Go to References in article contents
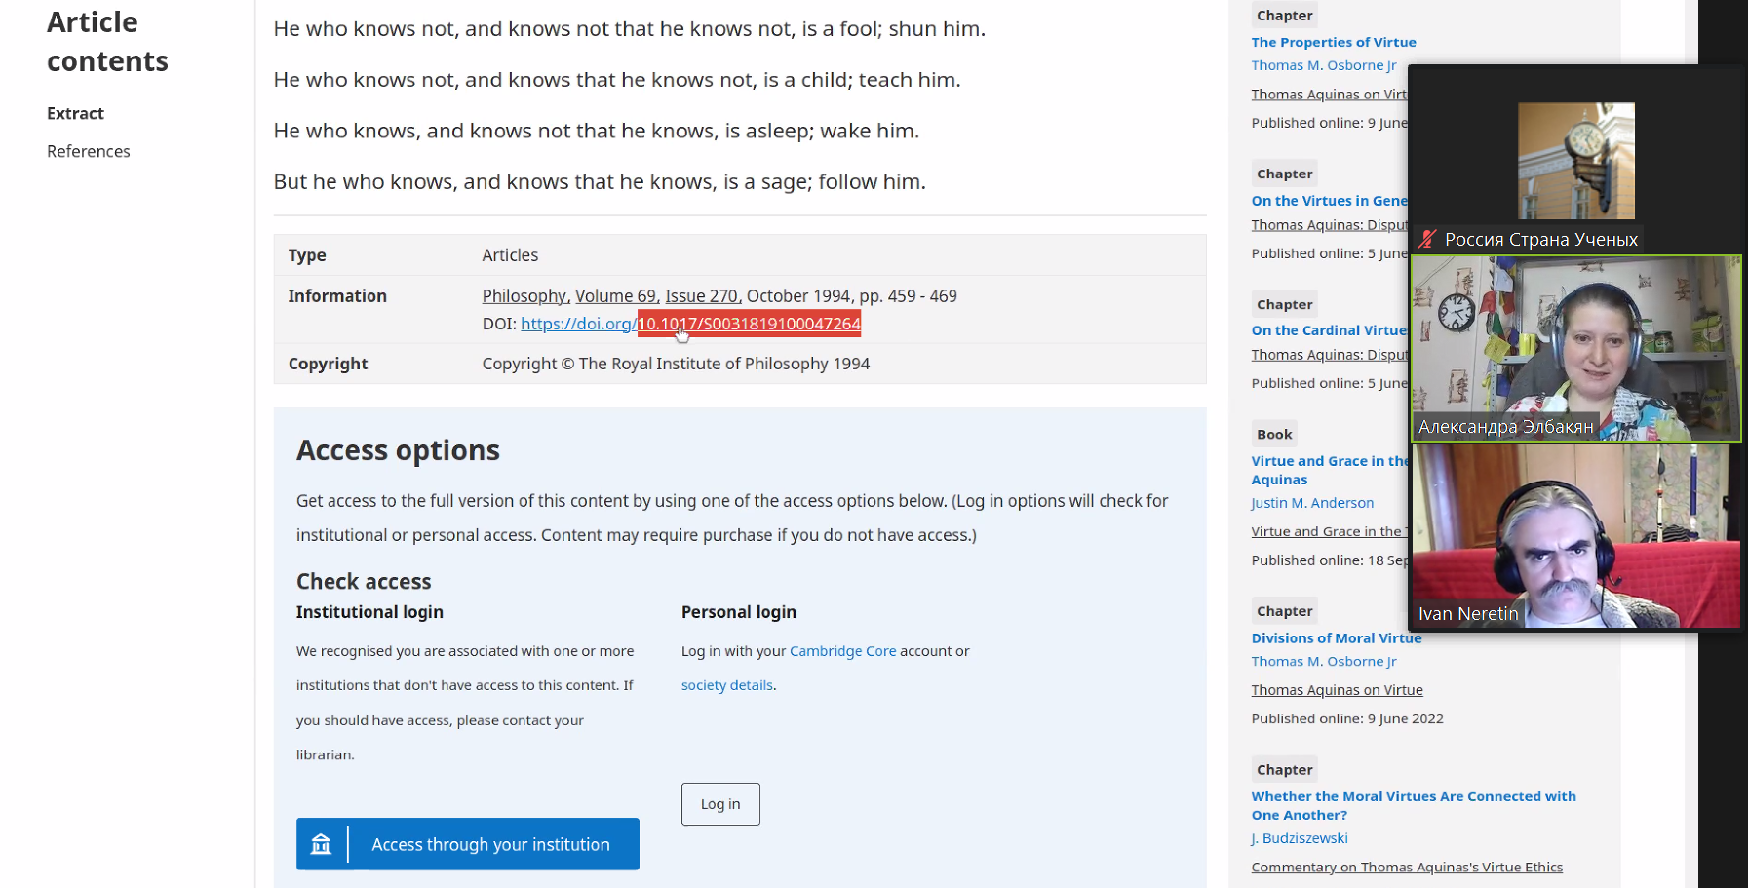The height and width of the screenshot is (888, 1748). pos(88,151)
